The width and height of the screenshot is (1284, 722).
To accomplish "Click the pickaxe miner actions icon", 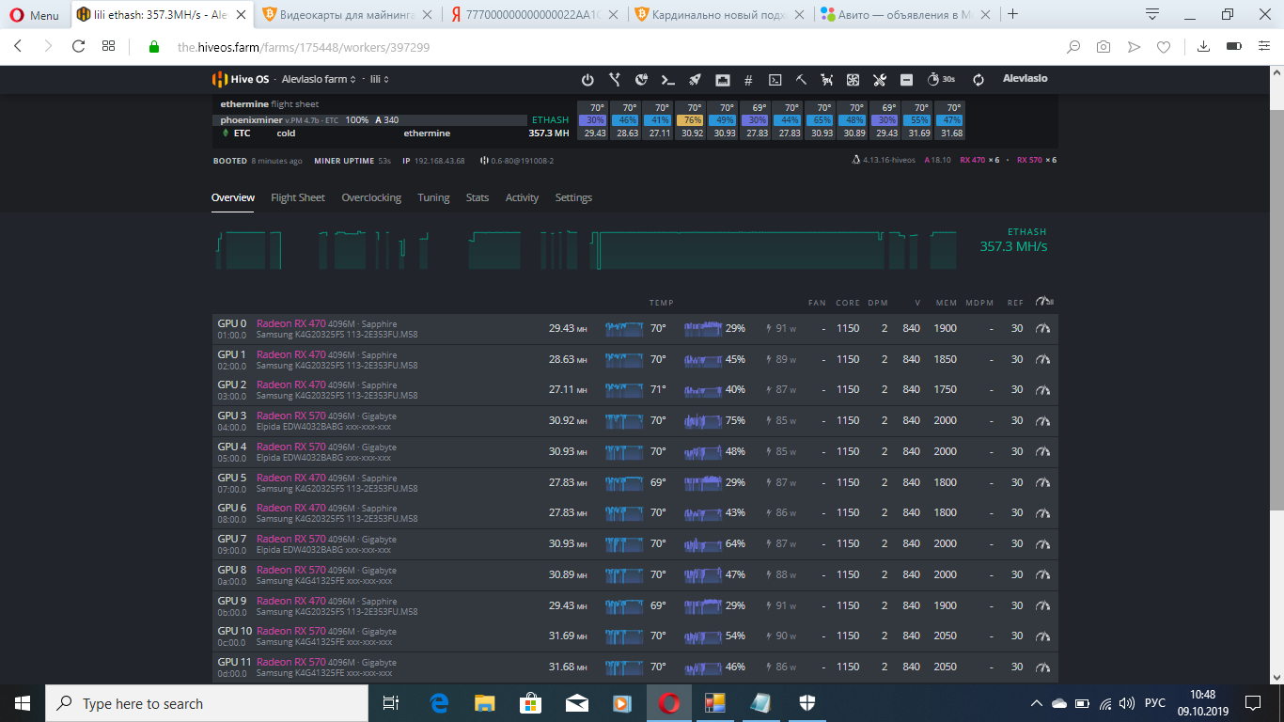I will point(802,80).
